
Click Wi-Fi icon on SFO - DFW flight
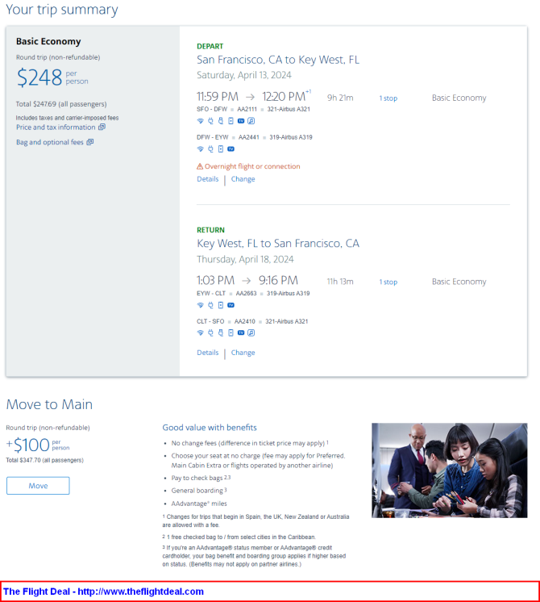[x=200, y=121]
